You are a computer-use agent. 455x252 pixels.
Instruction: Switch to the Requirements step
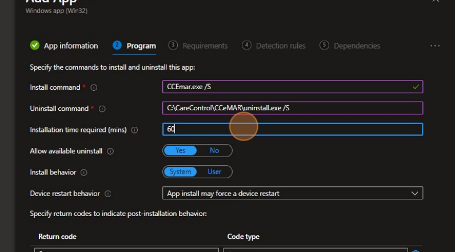[198, 46]
